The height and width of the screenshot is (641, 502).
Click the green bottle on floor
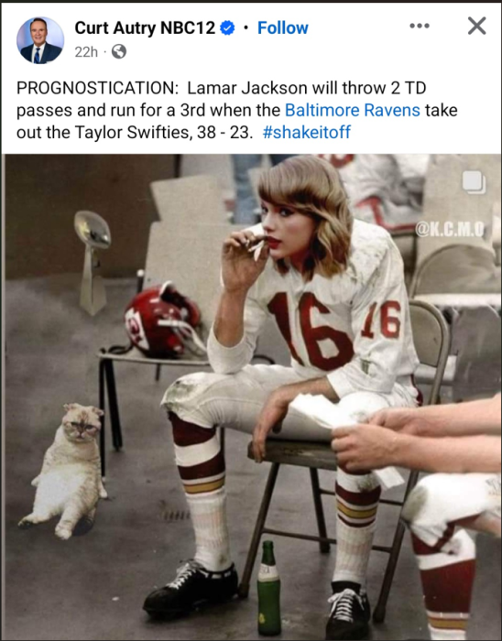(268, 588)
